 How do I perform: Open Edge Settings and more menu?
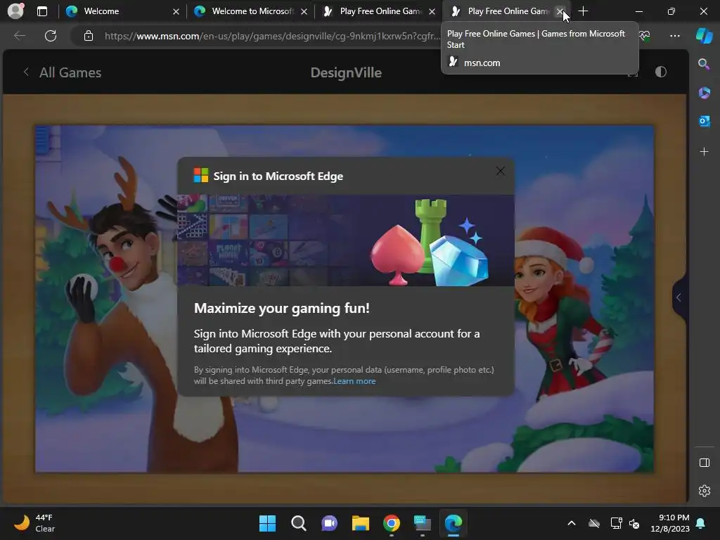[674, 35]
